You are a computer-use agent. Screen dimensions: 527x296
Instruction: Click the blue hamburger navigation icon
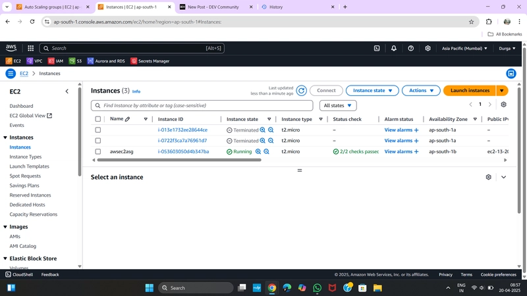pyautogui.click(x=11, y=74)
